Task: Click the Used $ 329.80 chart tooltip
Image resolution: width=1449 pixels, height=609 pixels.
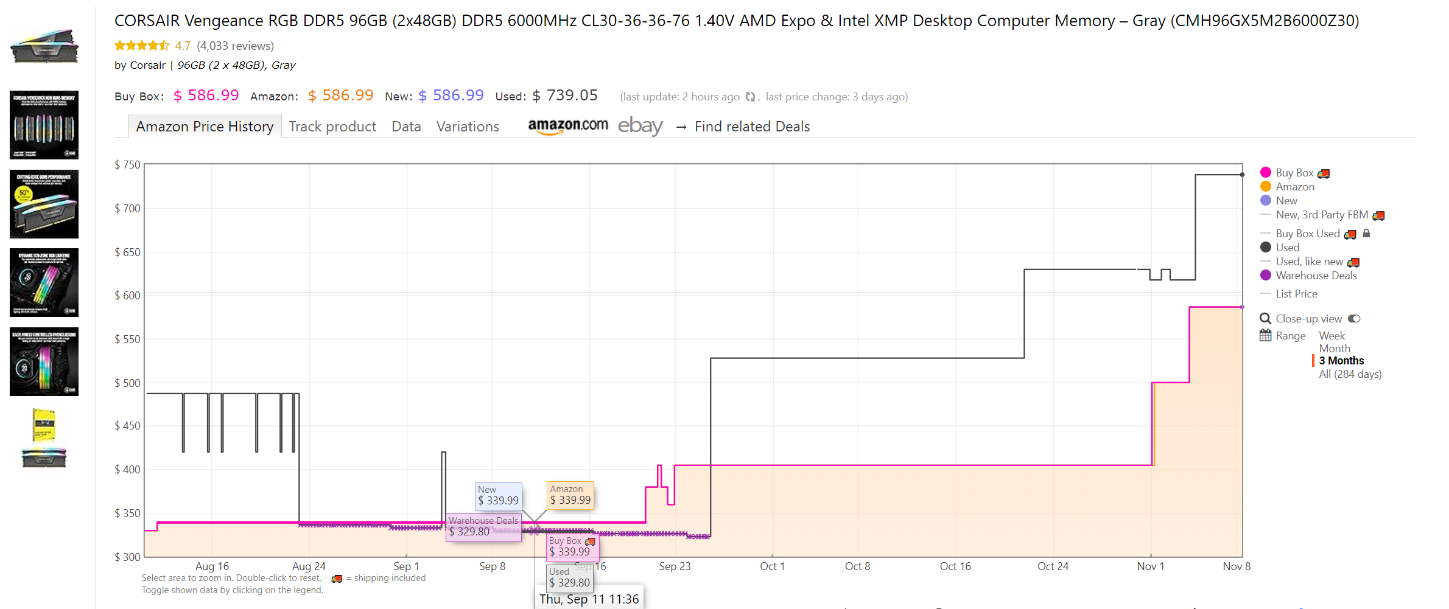Action: coord(569,577)
